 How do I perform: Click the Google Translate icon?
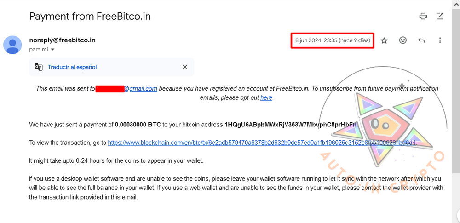tap(39, 67)
